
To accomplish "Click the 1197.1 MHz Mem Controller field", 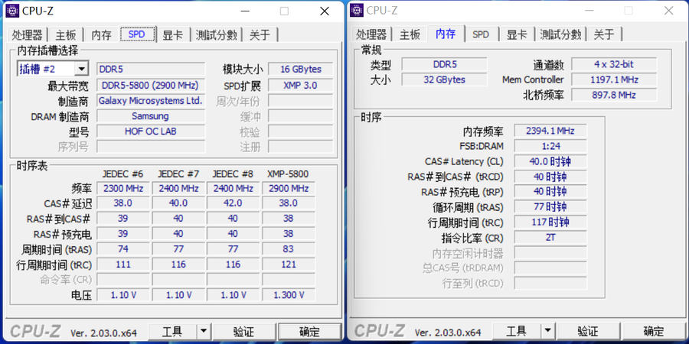I will pos(614,80).
